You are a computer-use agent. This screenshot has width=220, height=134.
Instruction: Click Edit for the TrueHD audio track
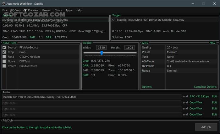214,97
